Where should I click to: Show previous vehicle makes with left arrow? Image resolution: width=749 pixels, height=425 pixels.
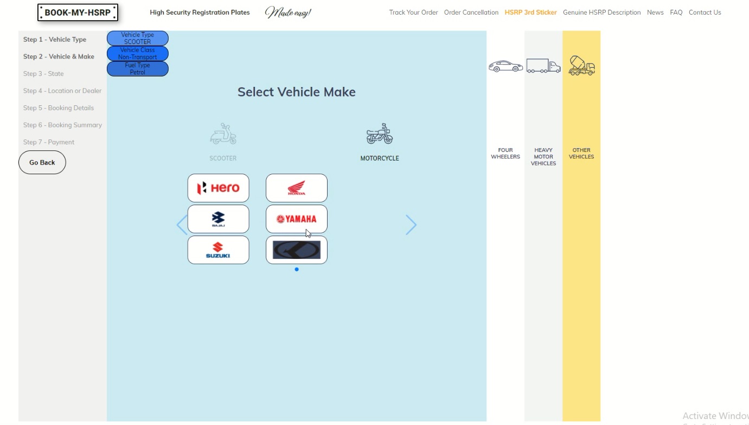(182, 225)
